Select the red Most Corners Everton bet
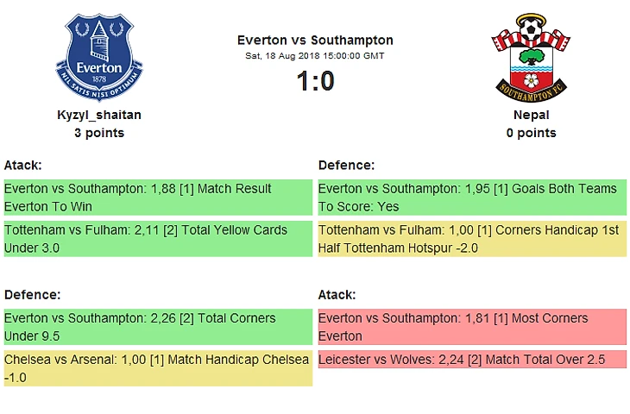The image size is (630, 414). click(471, 327)
